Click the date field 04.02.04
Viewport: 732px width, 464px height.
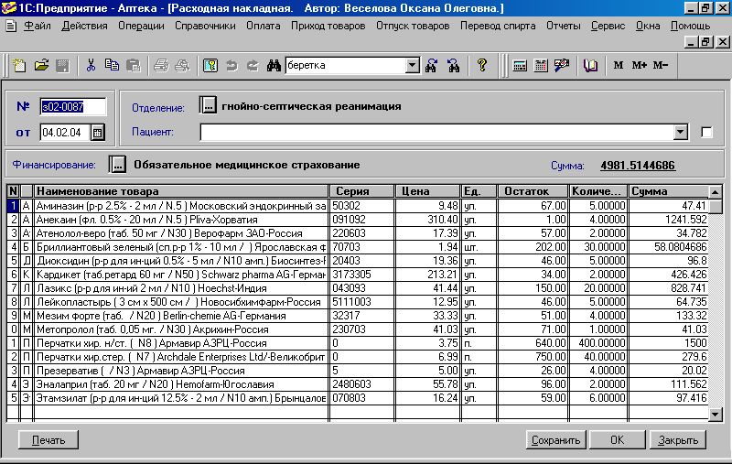pyautogui.click(x=64, y=133)
